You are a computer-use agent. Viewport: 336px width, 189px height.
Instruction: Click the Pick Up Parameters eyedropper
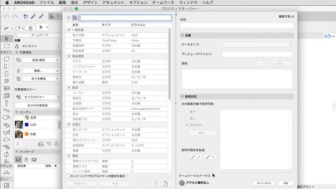(34, 16)
